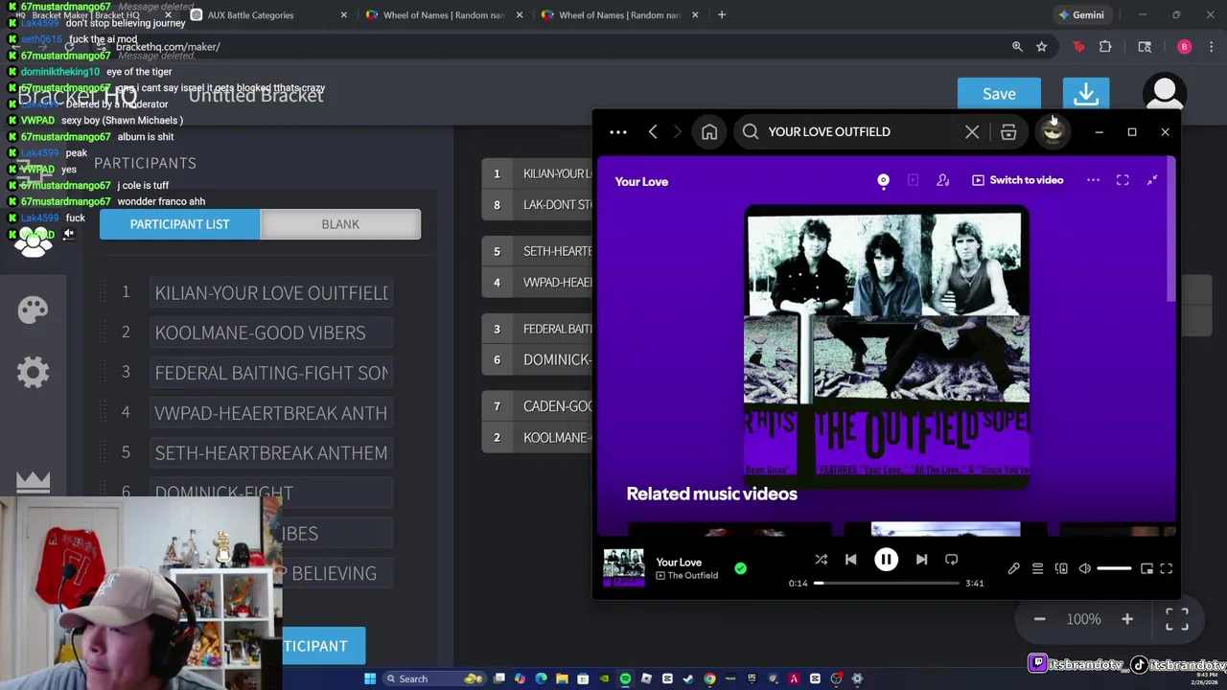Open the crown icon in Bracket HQ sidebar
The image size is (1227, 690).
tap(33, 481)
